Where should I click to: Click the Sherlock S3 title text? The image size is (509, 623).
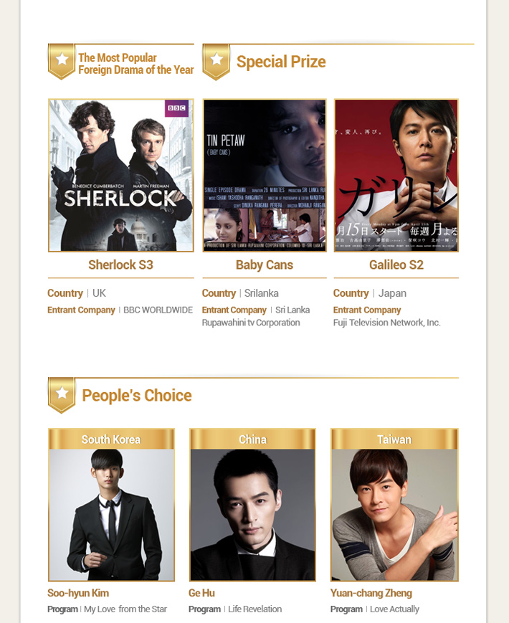pos(120,265)
